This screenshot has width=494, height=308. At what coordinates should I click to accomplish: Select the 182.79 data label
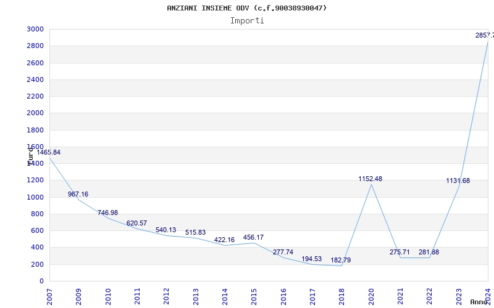point(341,260)
